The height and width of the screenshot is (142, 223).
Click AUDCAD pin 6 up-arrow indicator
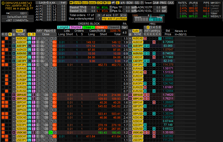click(160, 38)
